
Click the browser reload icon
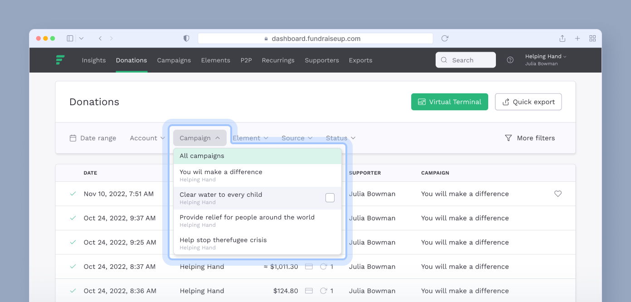tap(445, 39)
